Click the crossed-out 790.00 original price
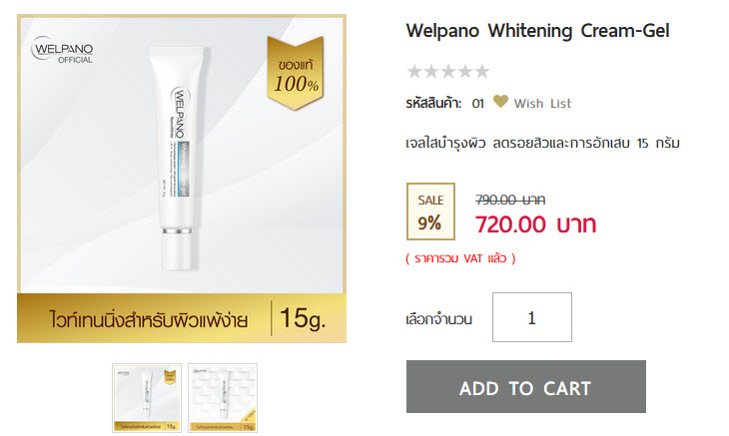Image resolution: width=729 pixels, height=436 pixels. pos(510,200)
